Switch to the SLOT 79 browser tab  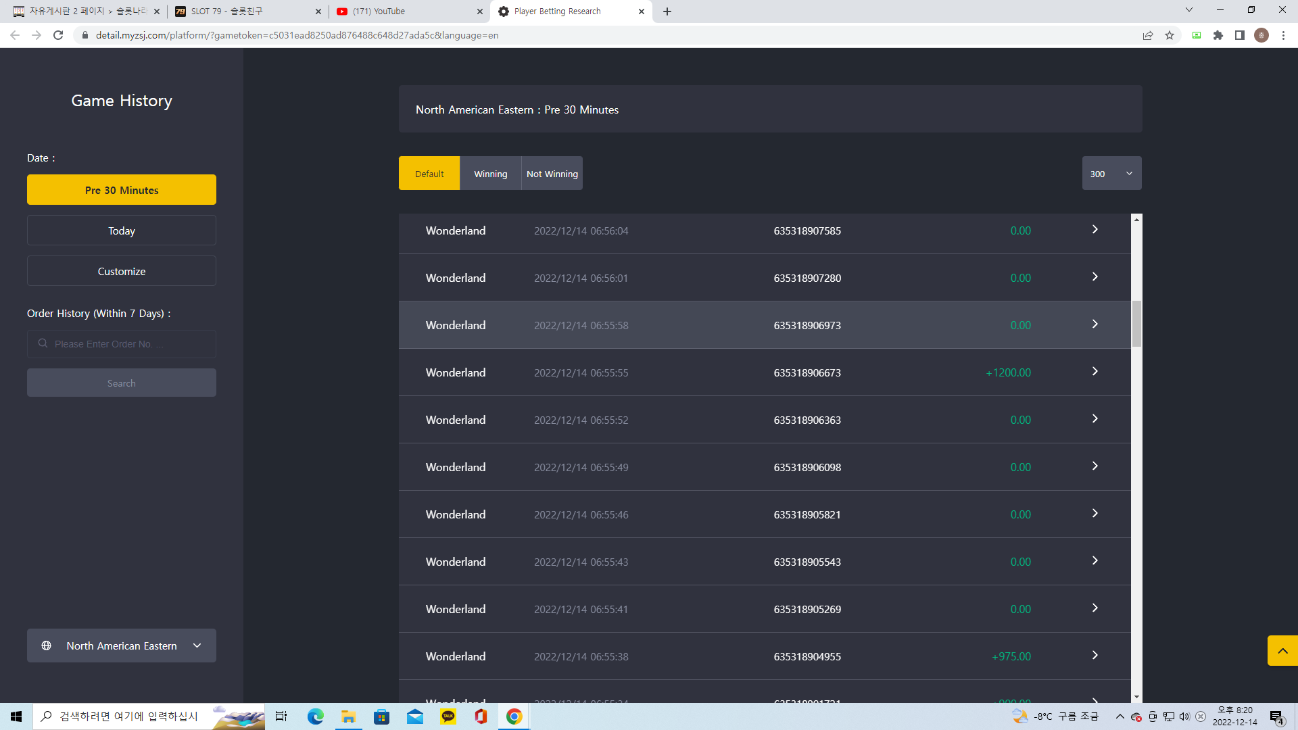(x=247, y=11)
